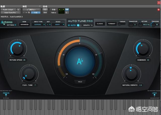Image resolution: width=161 pixels, height=115 pixels.
Task: Click the AUTO-TUNE PRO title
Action: (80, 21)
